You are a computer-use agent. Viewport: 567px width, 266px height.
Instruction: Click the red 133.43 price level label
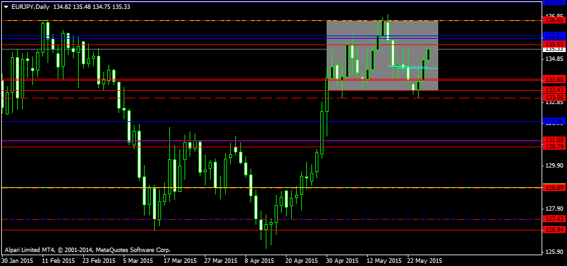[x=554, y=90]
